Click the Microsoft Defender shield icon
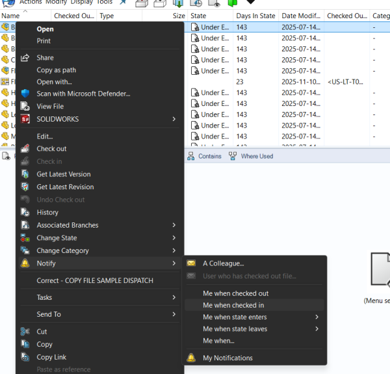 pos(25,94)
